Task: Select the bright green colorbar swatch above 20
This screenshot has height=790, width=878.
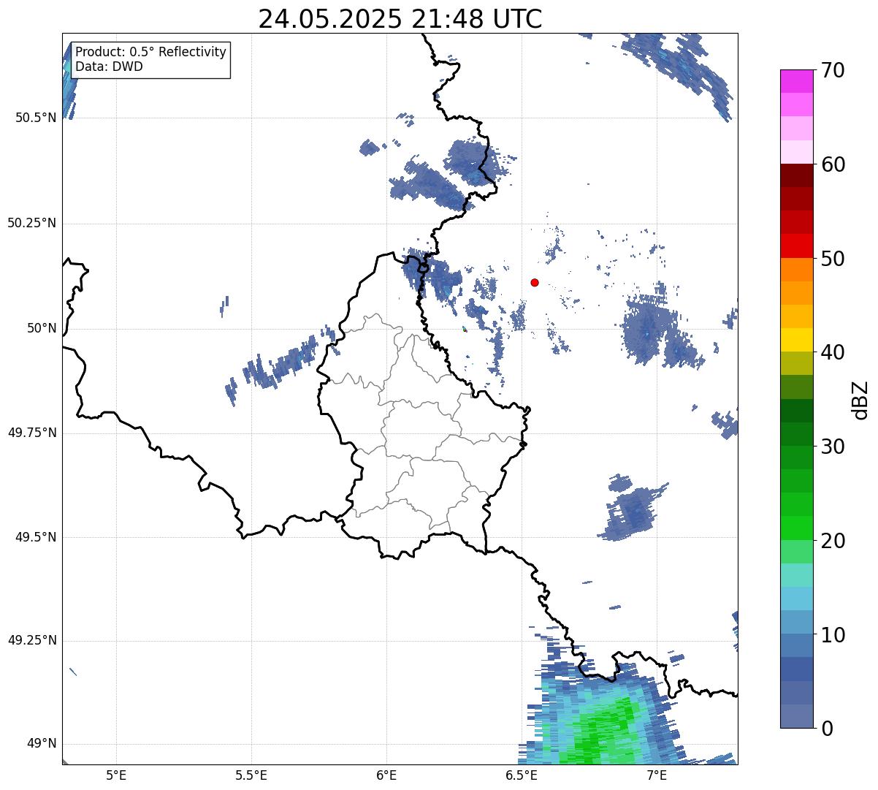Action: [x=796, y=528]
